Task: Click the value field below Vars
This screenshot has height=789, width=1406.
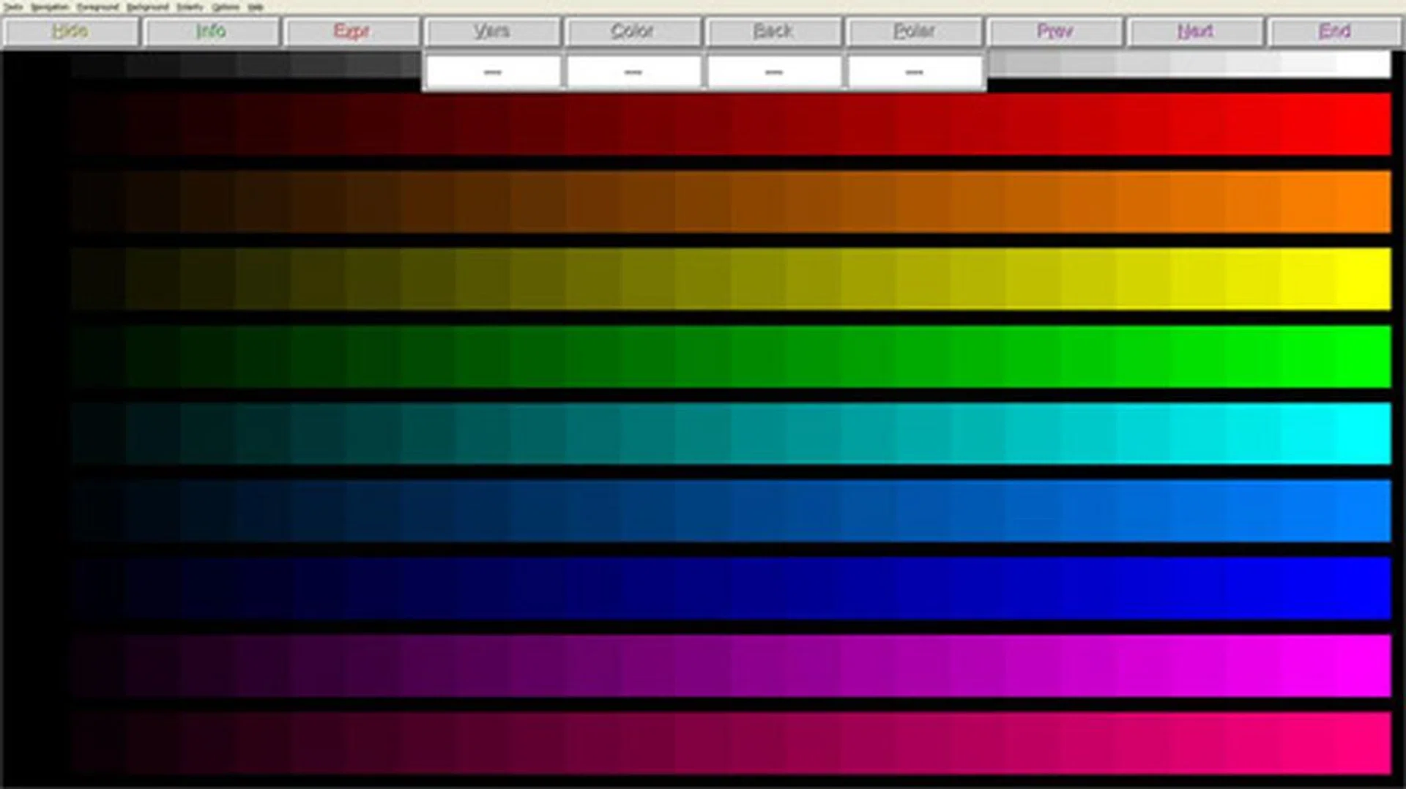Action: click(492, 72)
